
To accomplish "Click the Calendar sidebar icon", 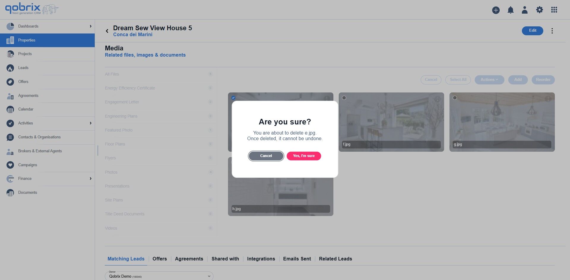I will [10, 109].
